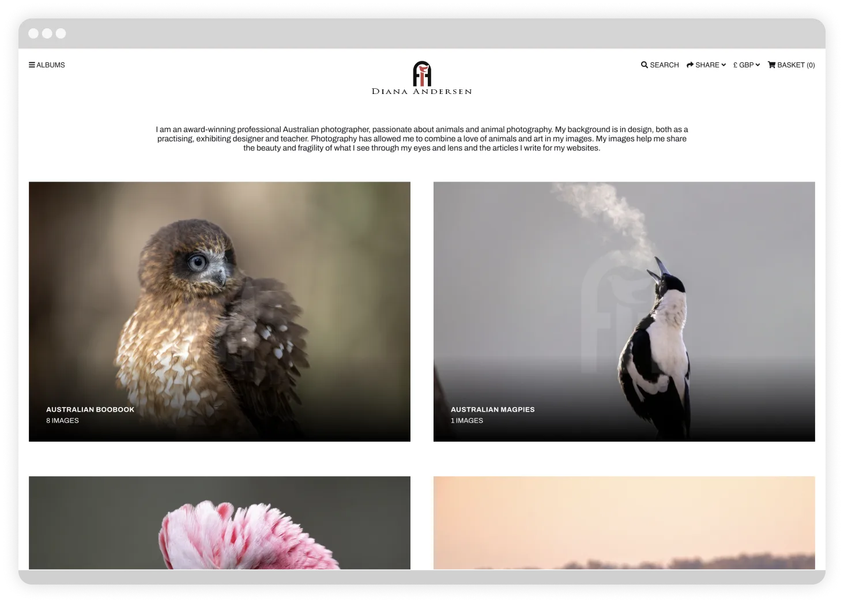The width and height of the screenshot is (844, 603).
Task: Open the Australian Magpies bird thumbnail
Action: point(624,312)
